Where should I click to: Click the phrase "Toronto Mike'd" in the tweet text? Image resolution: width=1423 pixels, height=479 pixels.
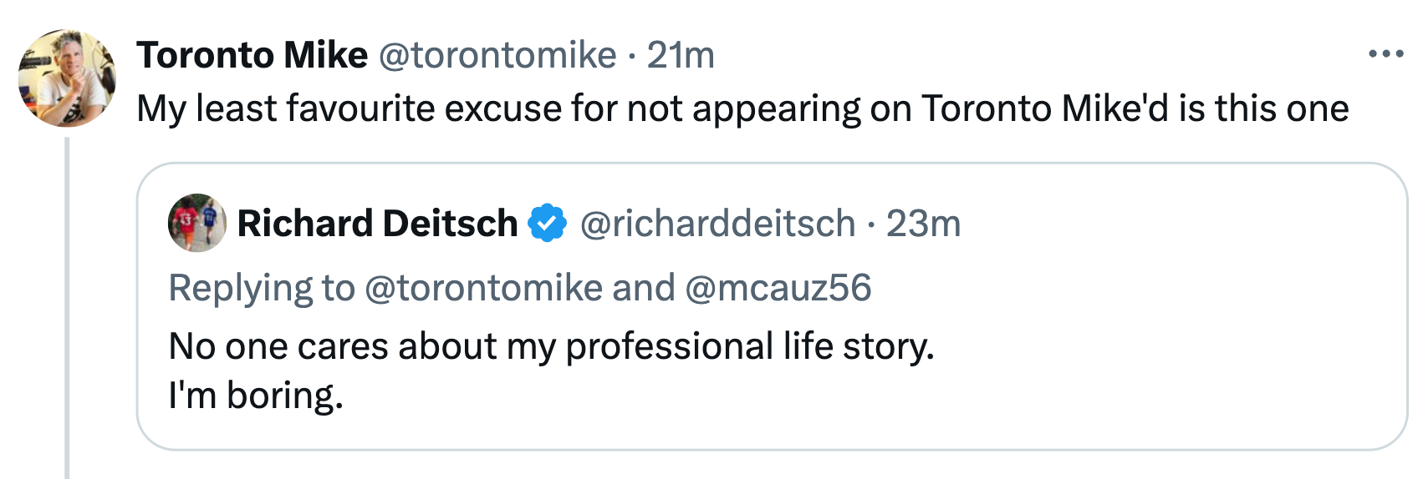click(x=1044, y=109)
